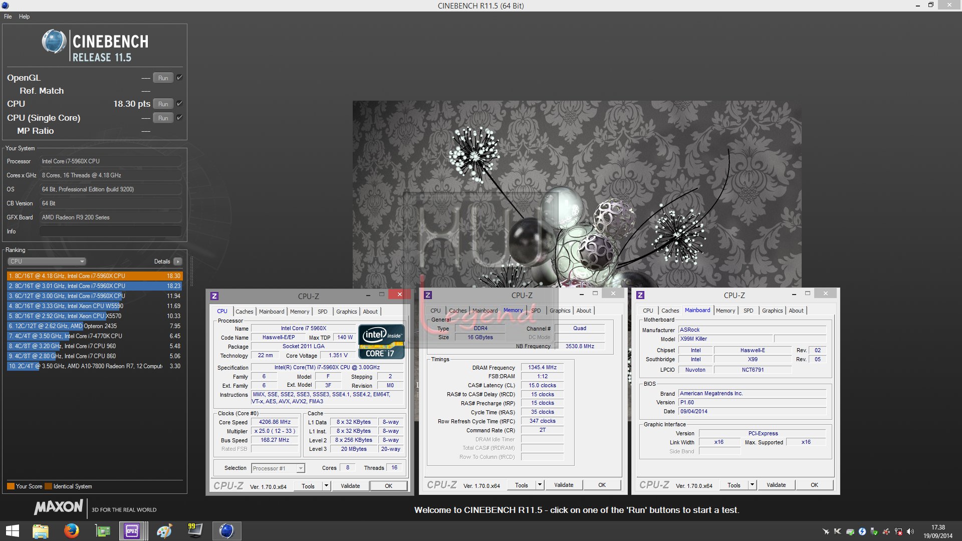Image resolution: width=962 pixels, height=541 pixels.
Task: Open the File menu
Action: pyautogui.click(x=8, y=17)
